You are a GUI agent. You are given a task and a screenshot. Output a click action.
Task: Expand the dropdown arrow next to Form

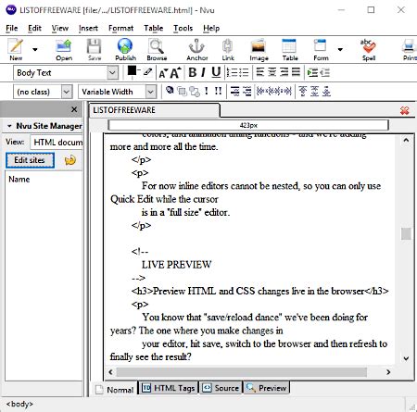(x=340, y=49)
